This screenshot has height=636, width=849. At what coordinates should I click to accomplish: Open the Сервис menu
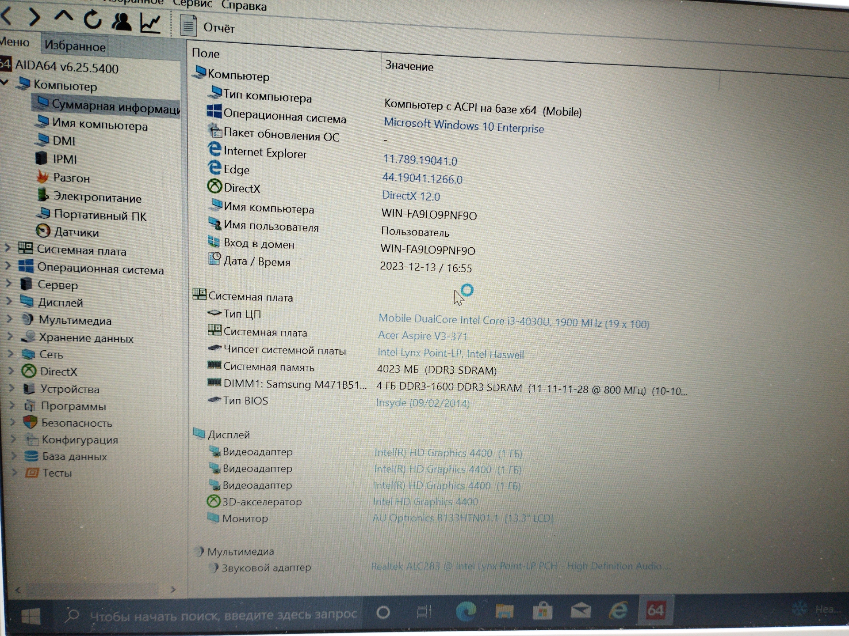tap(193, 4)
